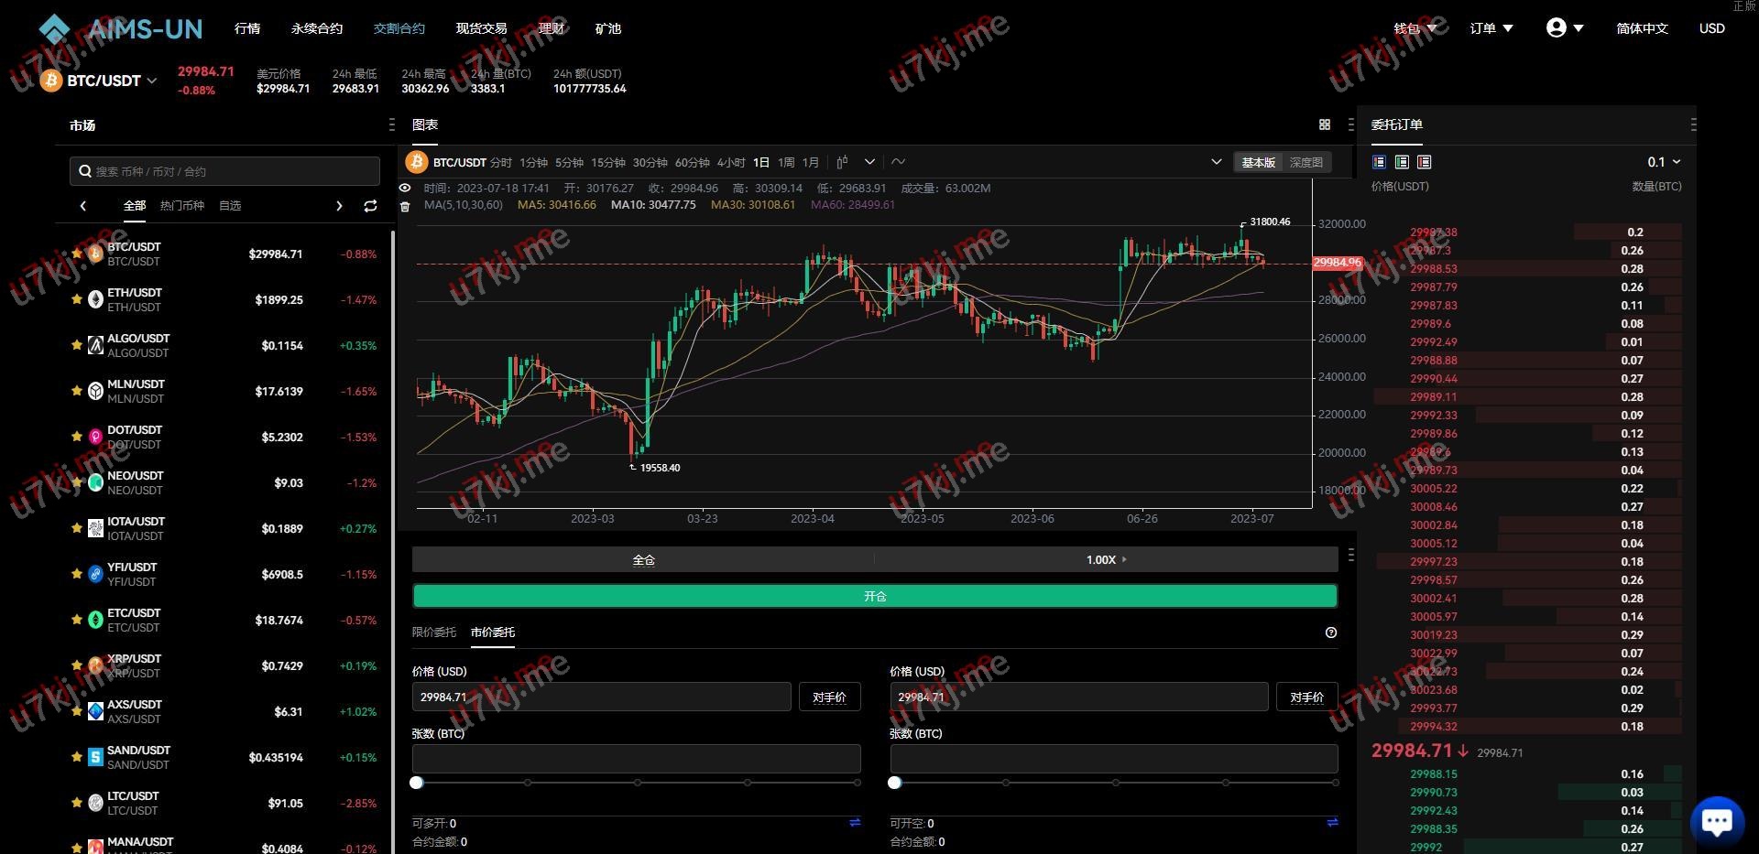1759x854 pixels.
Task: Show buy-only order book view
Action: [x=1402, y=162]
